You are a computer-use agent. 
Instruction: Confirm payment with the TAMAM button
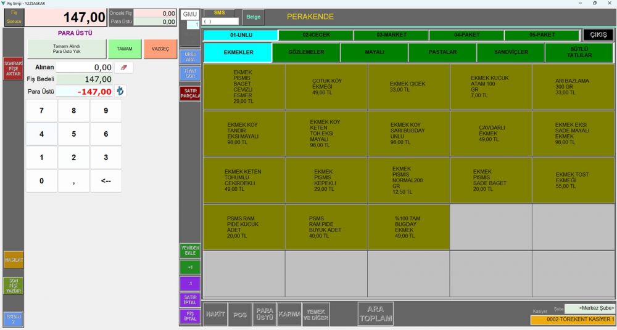(x=125, y=49)
